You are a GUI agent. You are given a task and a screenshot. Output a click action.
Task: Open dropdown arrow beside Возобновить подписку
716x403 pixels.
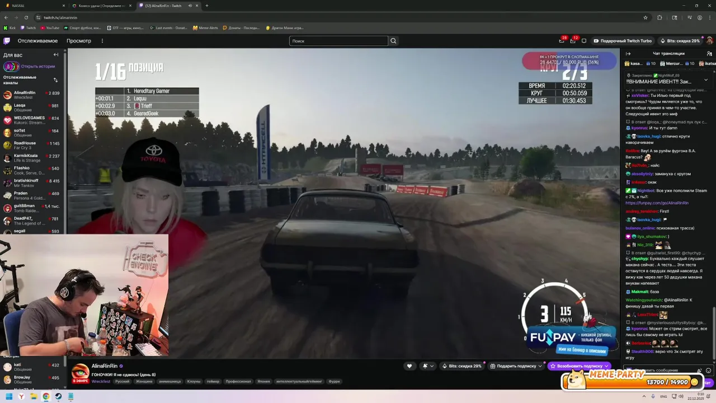click(606, 366)
